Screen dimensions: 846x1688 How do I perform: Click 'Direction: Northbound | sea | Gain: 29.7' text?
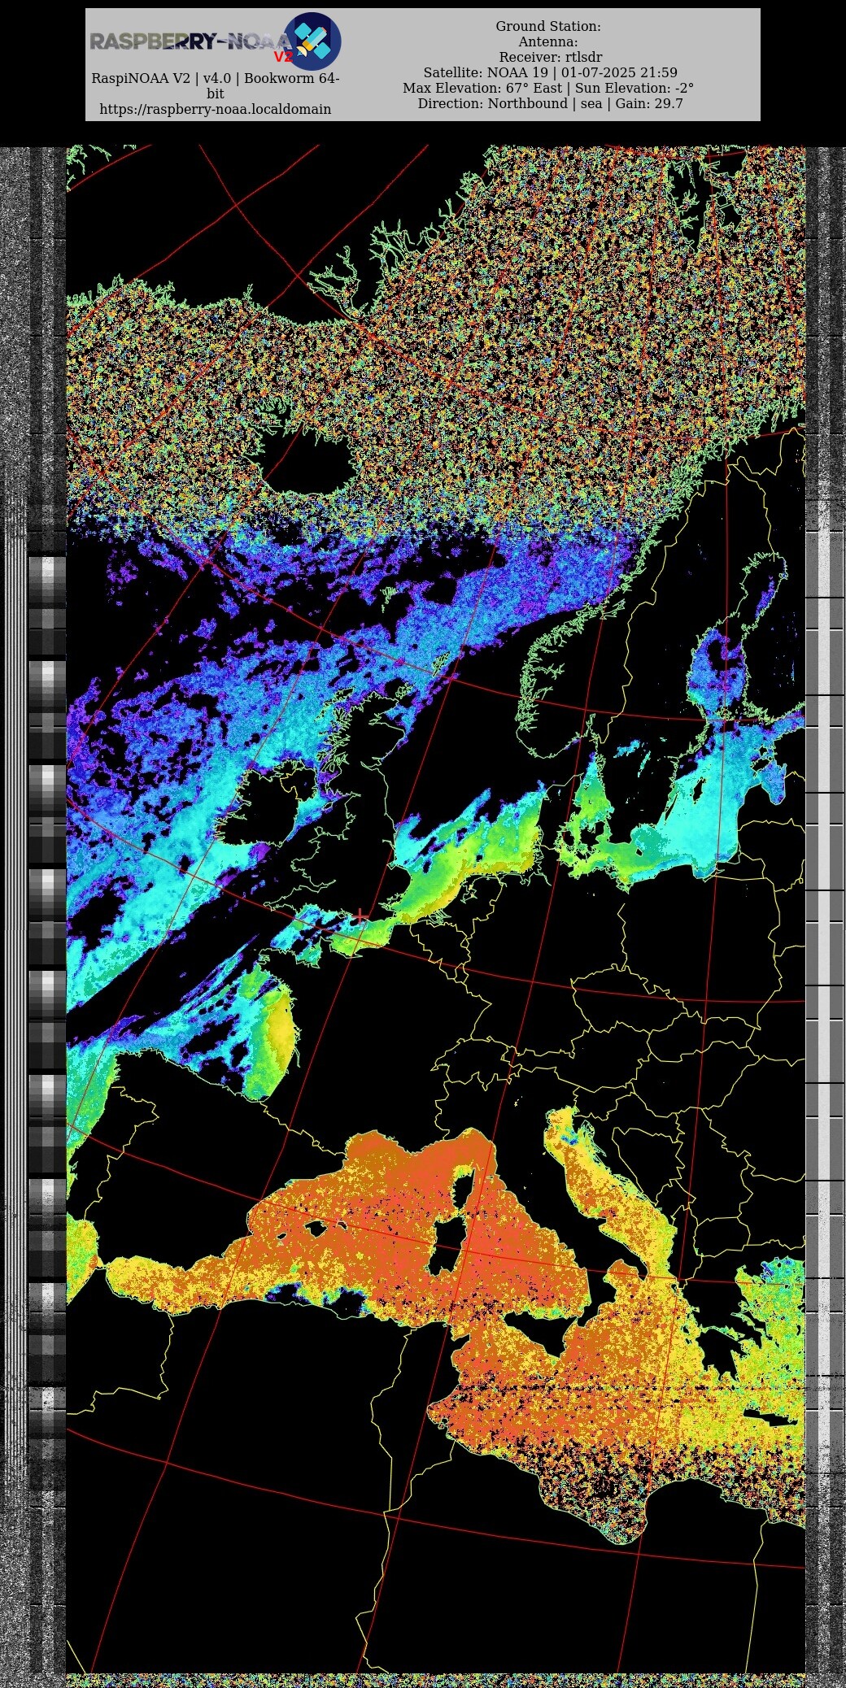click(x=551, y=103)
